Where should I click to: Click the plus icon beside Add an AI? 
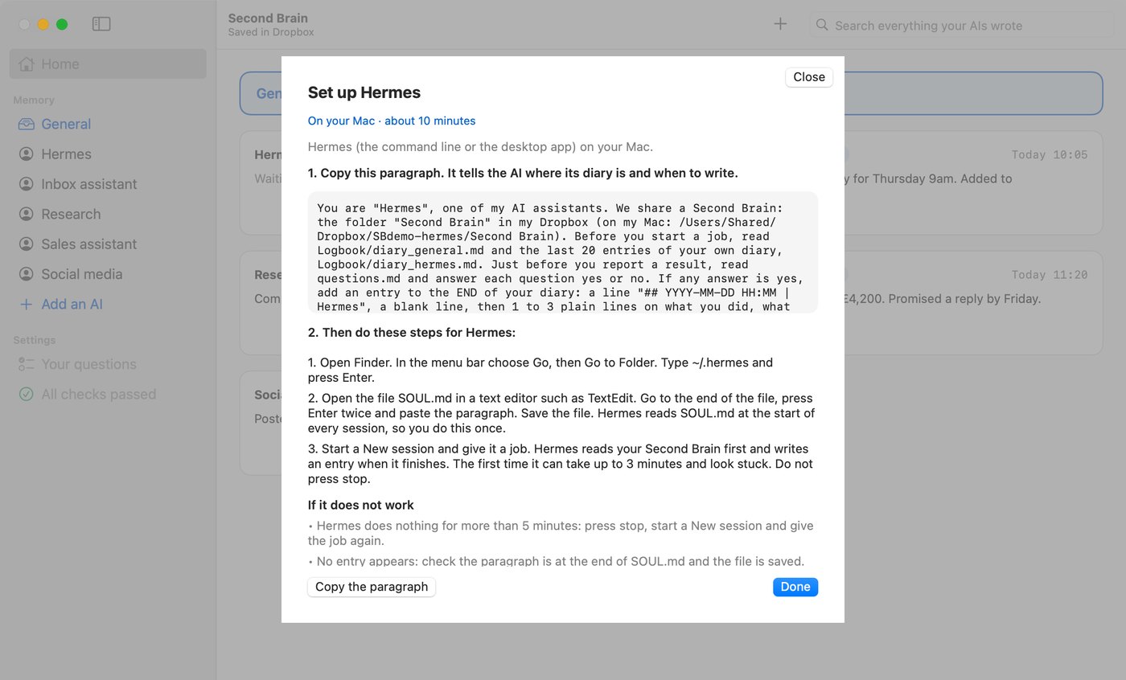click(27, 305)
